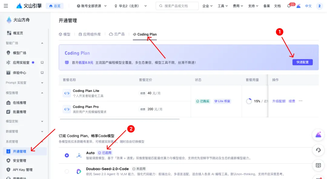Viewport: 327px width, 179px height.
Task: Click the Volcano Engine logo
Action: pyautogui.click(x=29, y=6)
